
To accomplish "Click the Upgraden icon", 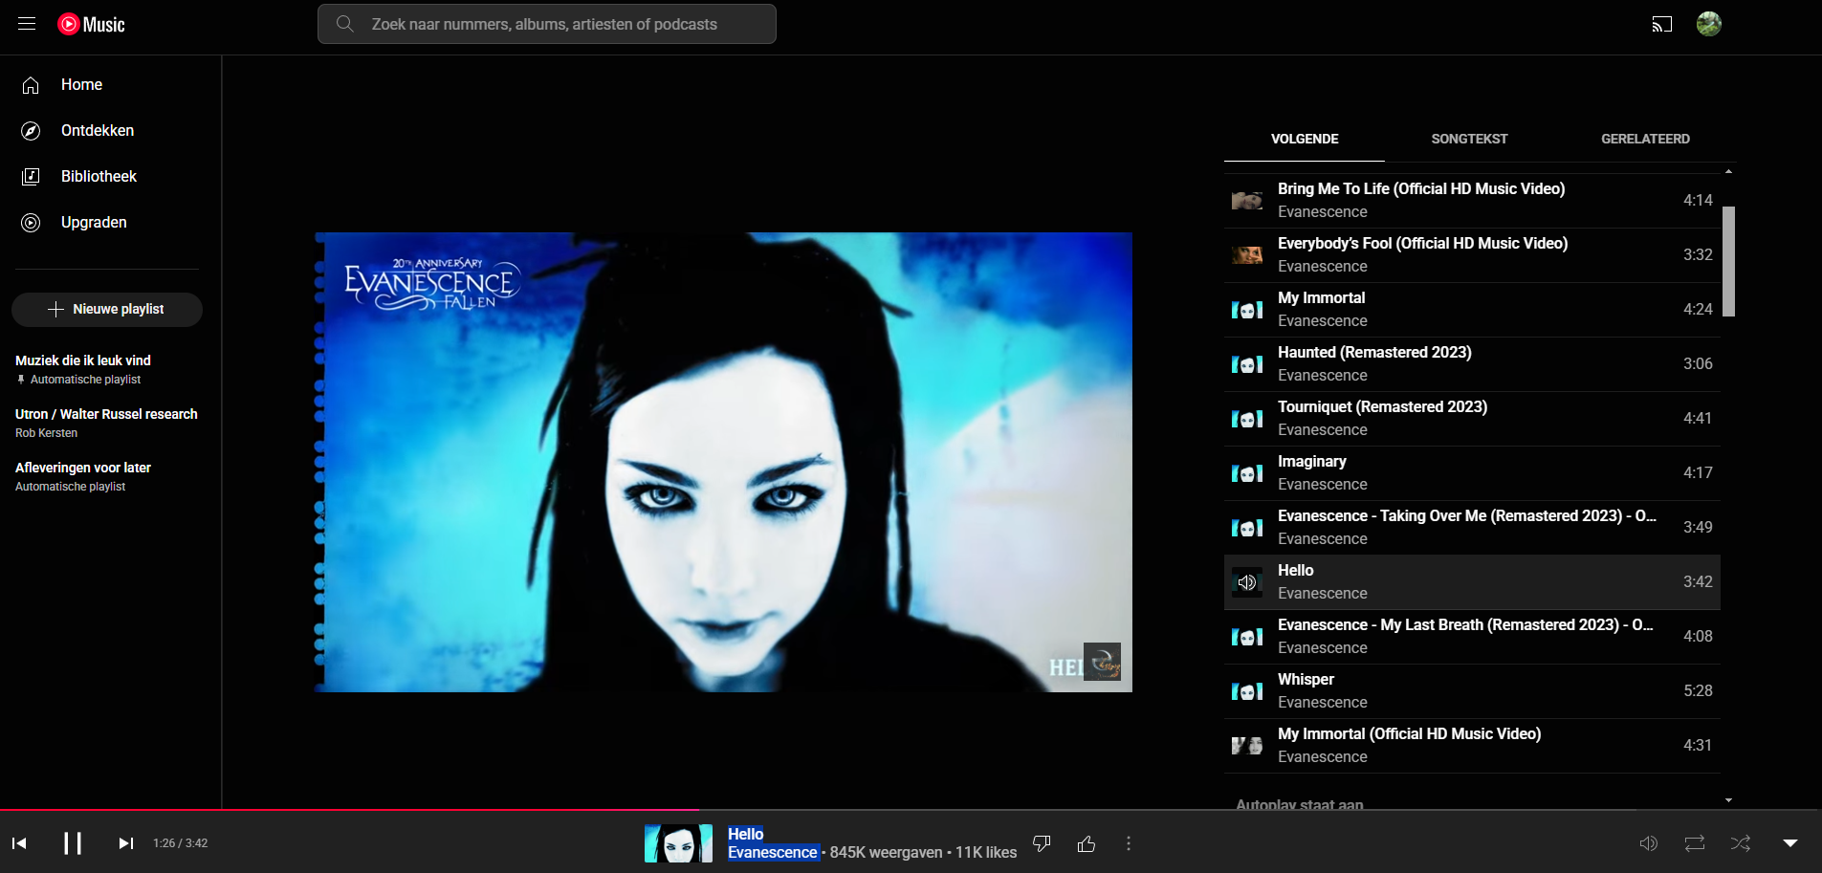I will (x=31, y=223).
